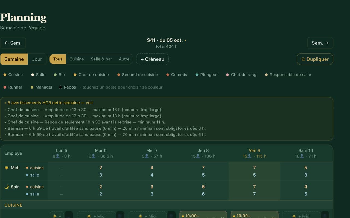This screenshot has width=350, height=218.
Task: Add a new shift with + Créneau
Action: coord(152,59)
